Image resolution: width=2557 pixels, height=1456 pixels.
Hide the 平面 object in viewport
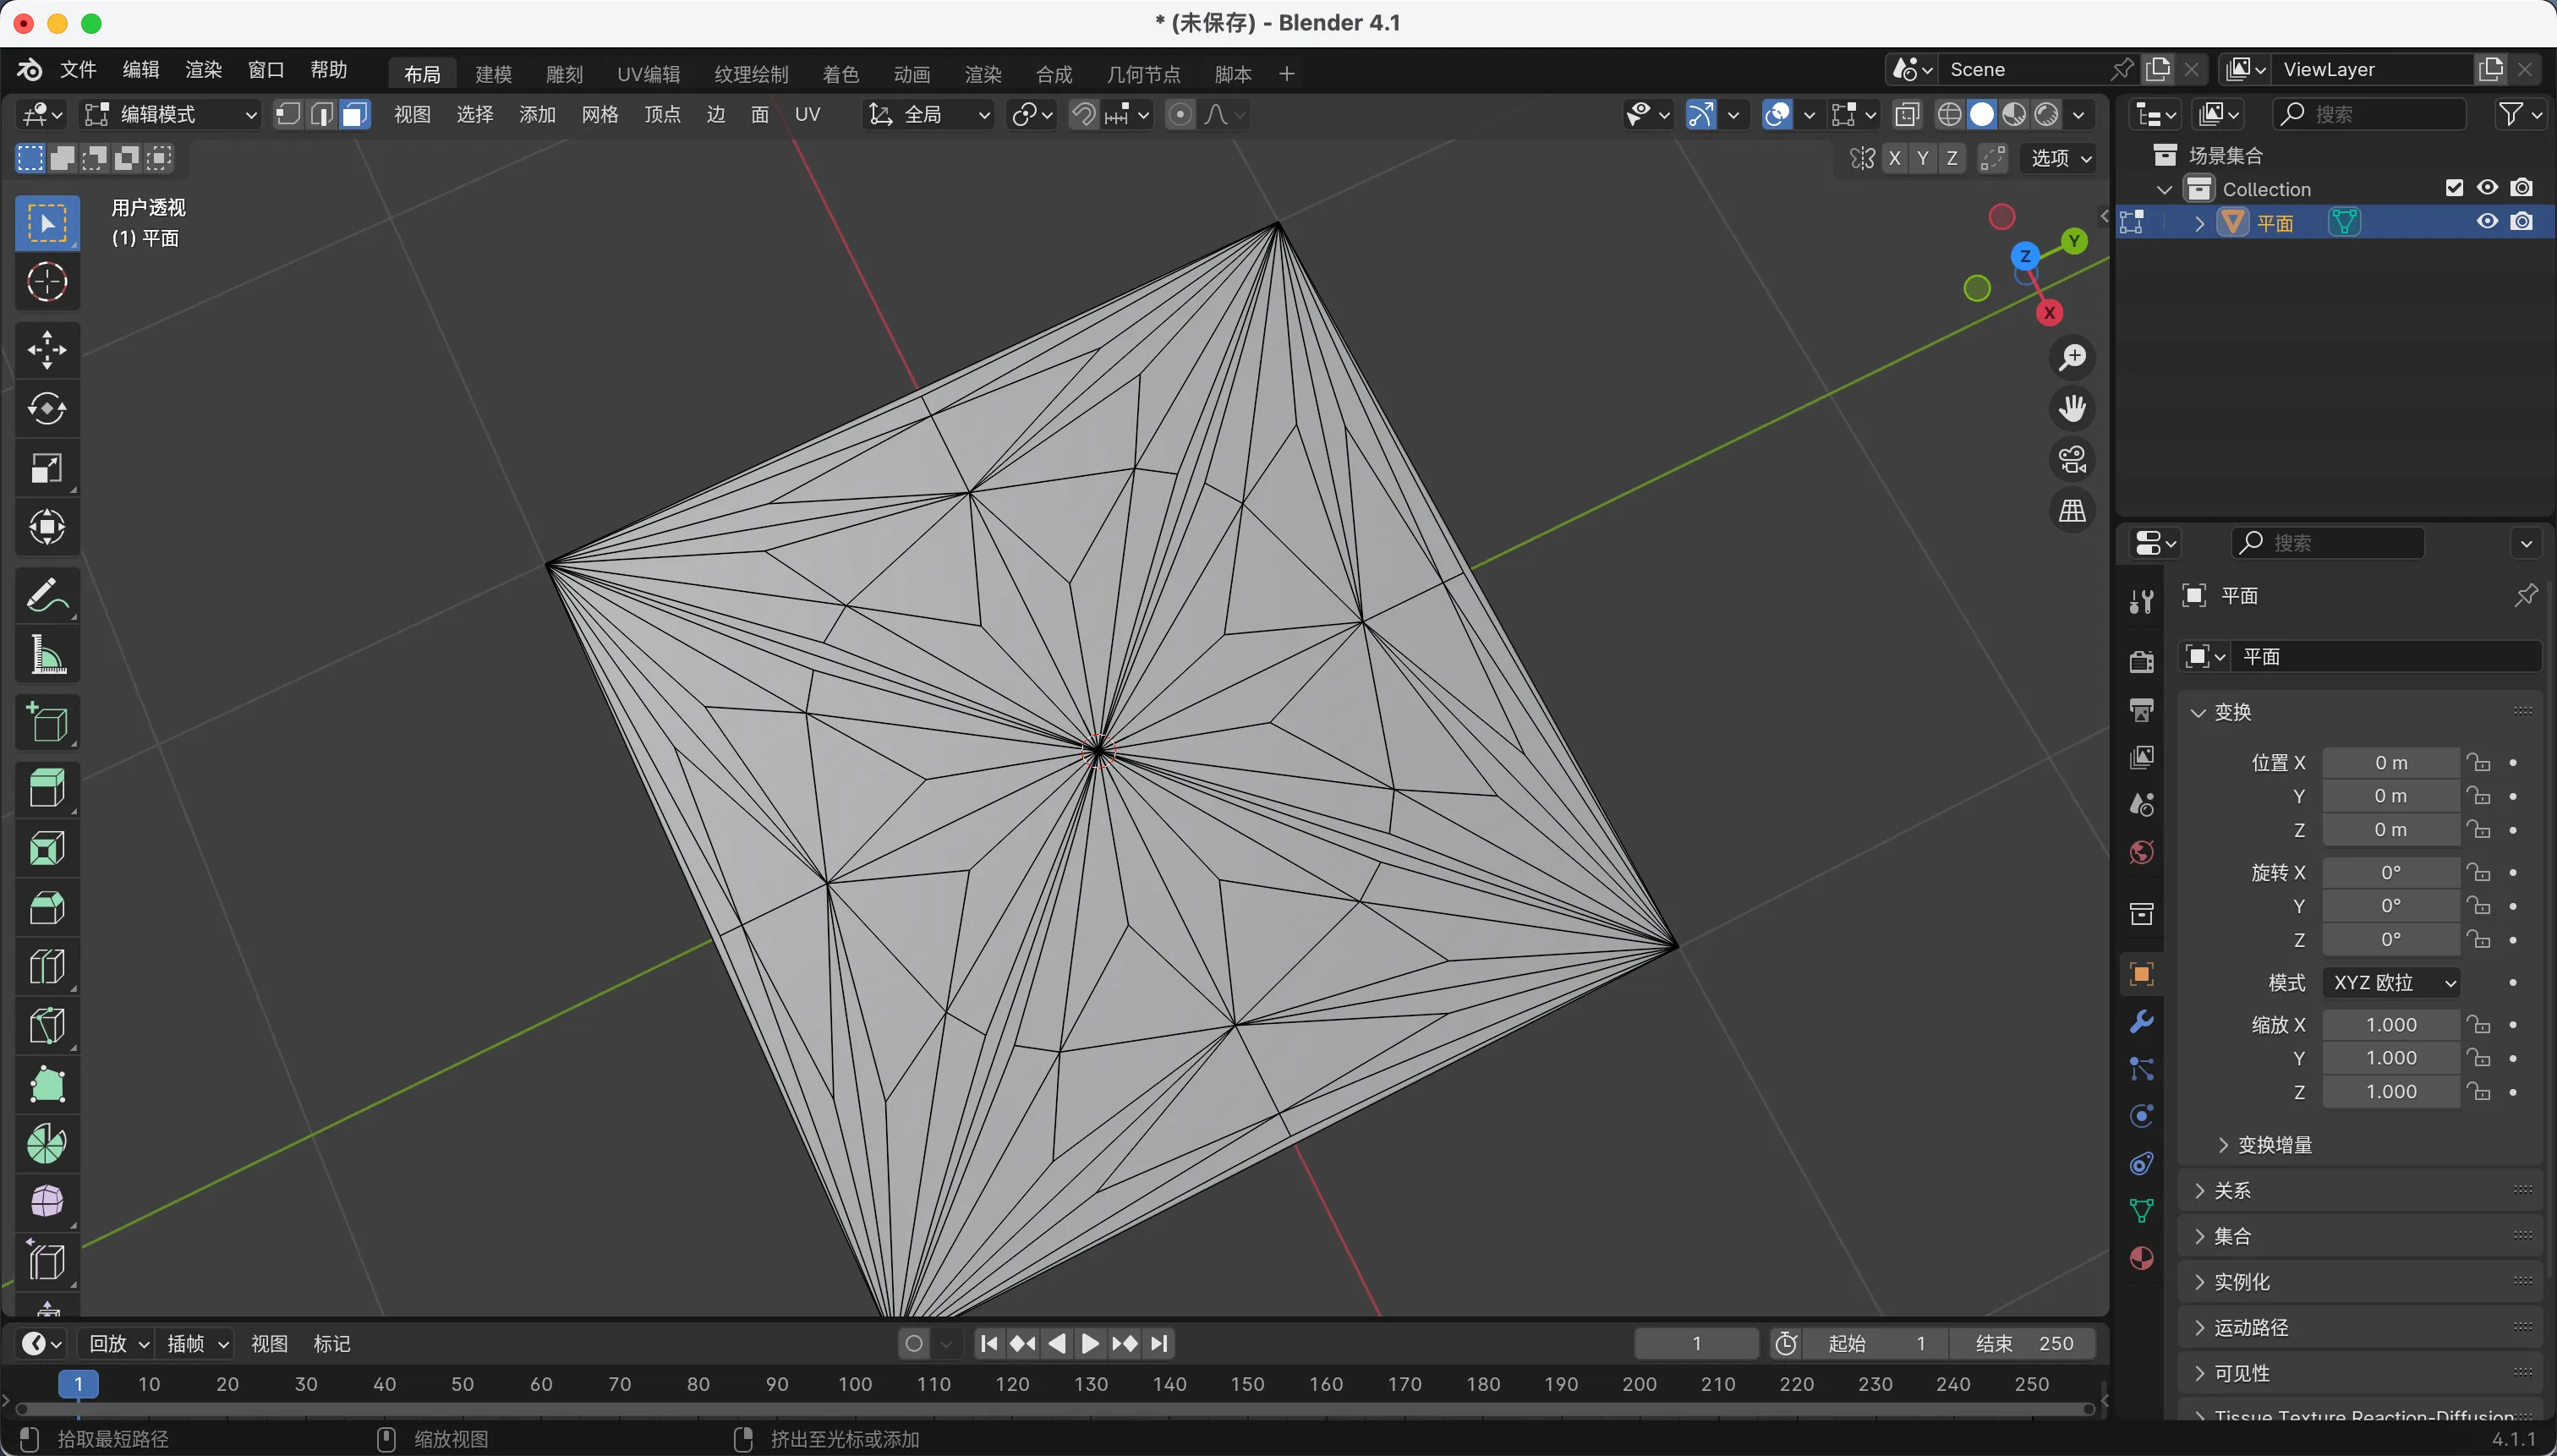click(x=2487, y=222)
